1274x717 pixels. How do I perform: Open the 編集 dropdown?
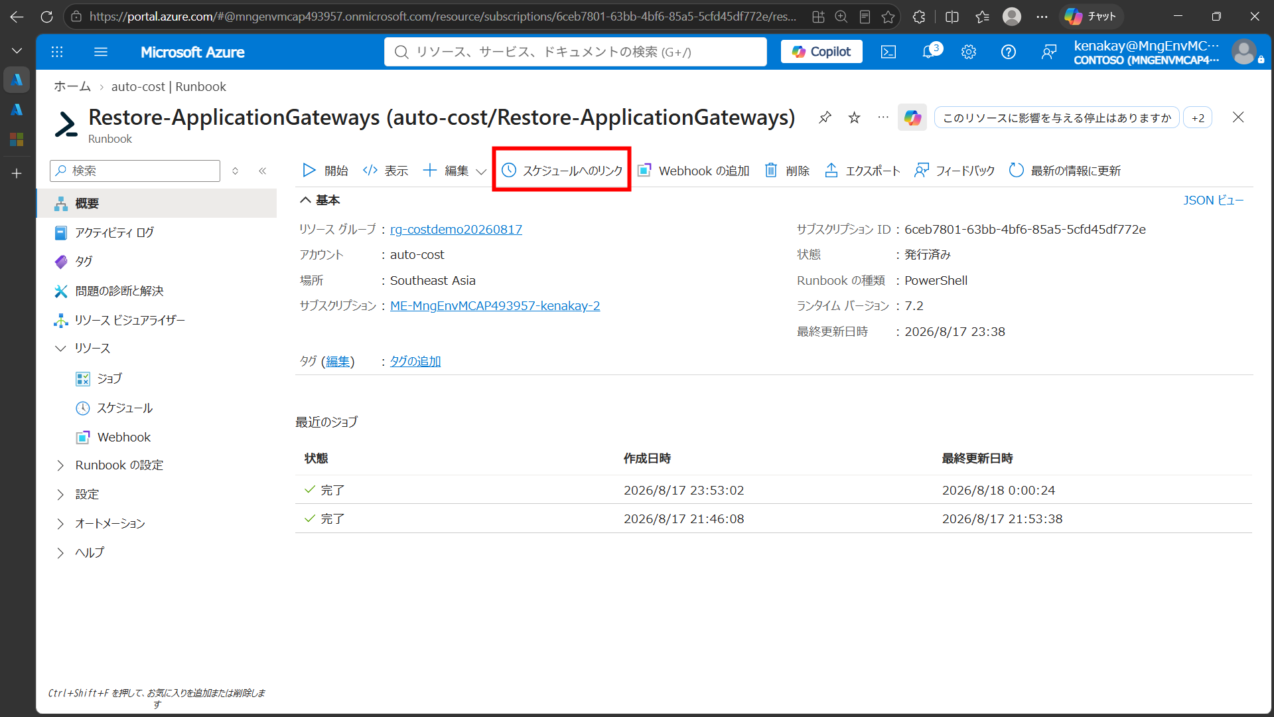[x=455, y=171]
